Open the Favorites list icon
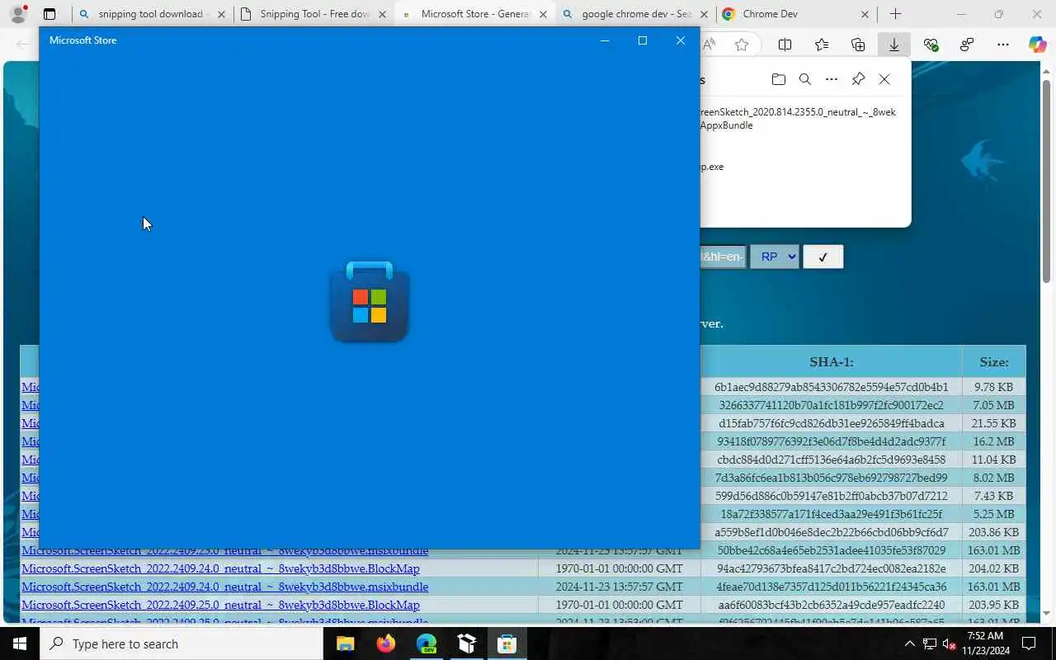The height and width of the screenshot is (660, 1056). point(822,45)
